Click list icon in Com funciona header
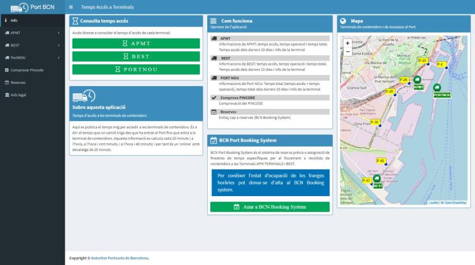475x265 pixels. point(213,21)
